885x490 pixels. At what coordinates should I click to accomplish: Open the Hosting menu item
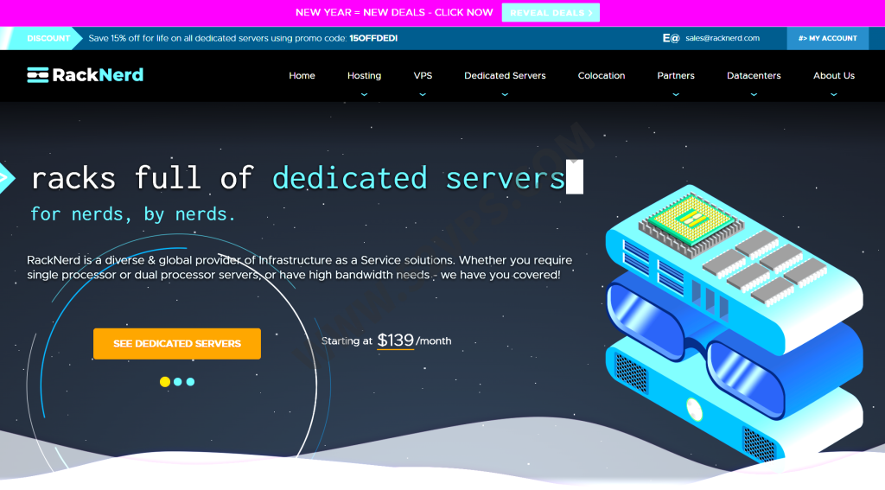364,76
